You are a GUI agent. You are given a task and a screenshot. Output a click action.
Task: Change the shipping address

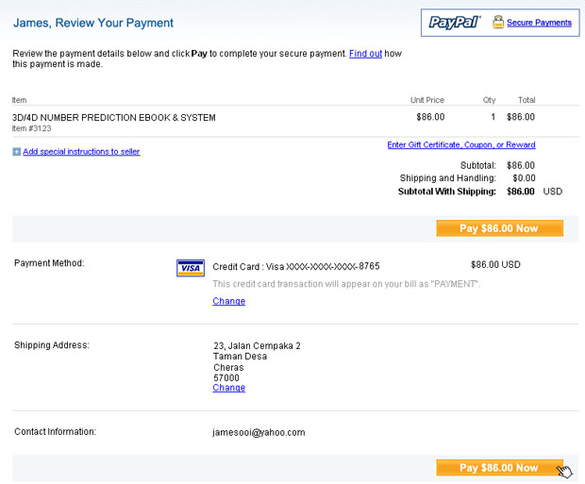point(228,388)
